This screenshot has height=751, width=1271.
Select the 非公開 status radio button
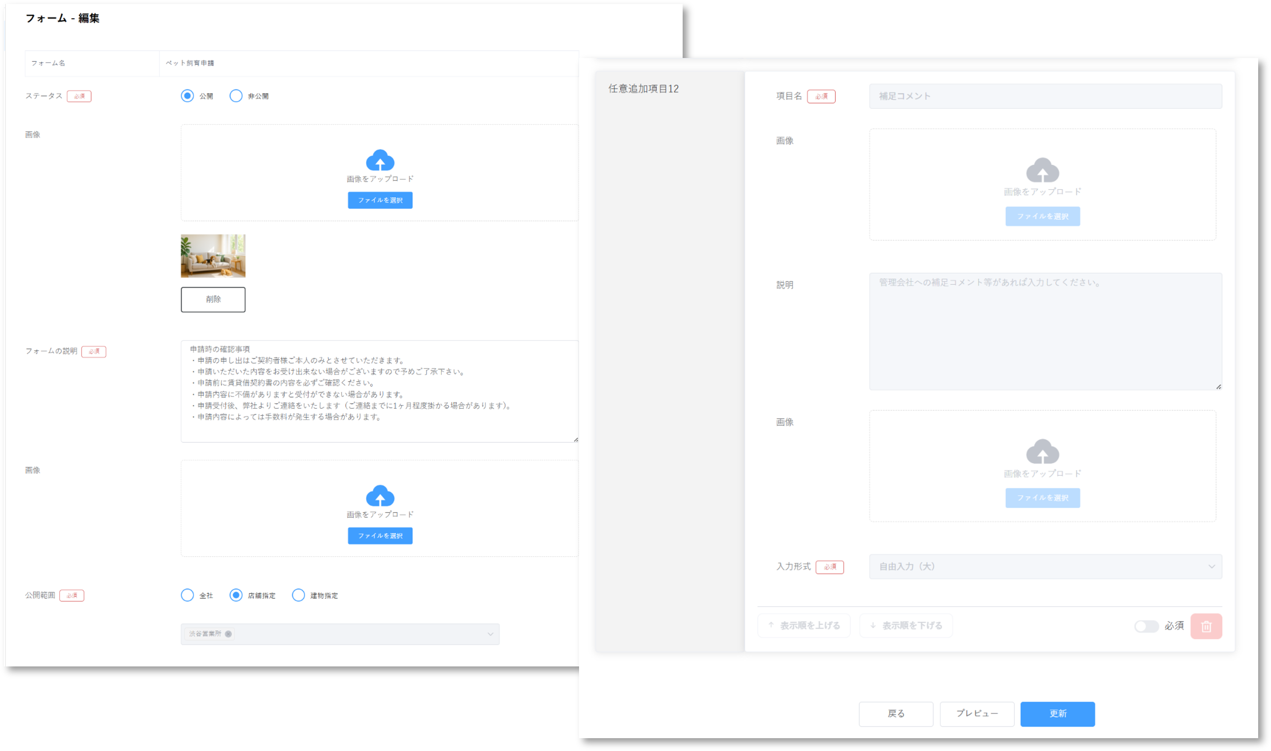(x=236, y=96)
